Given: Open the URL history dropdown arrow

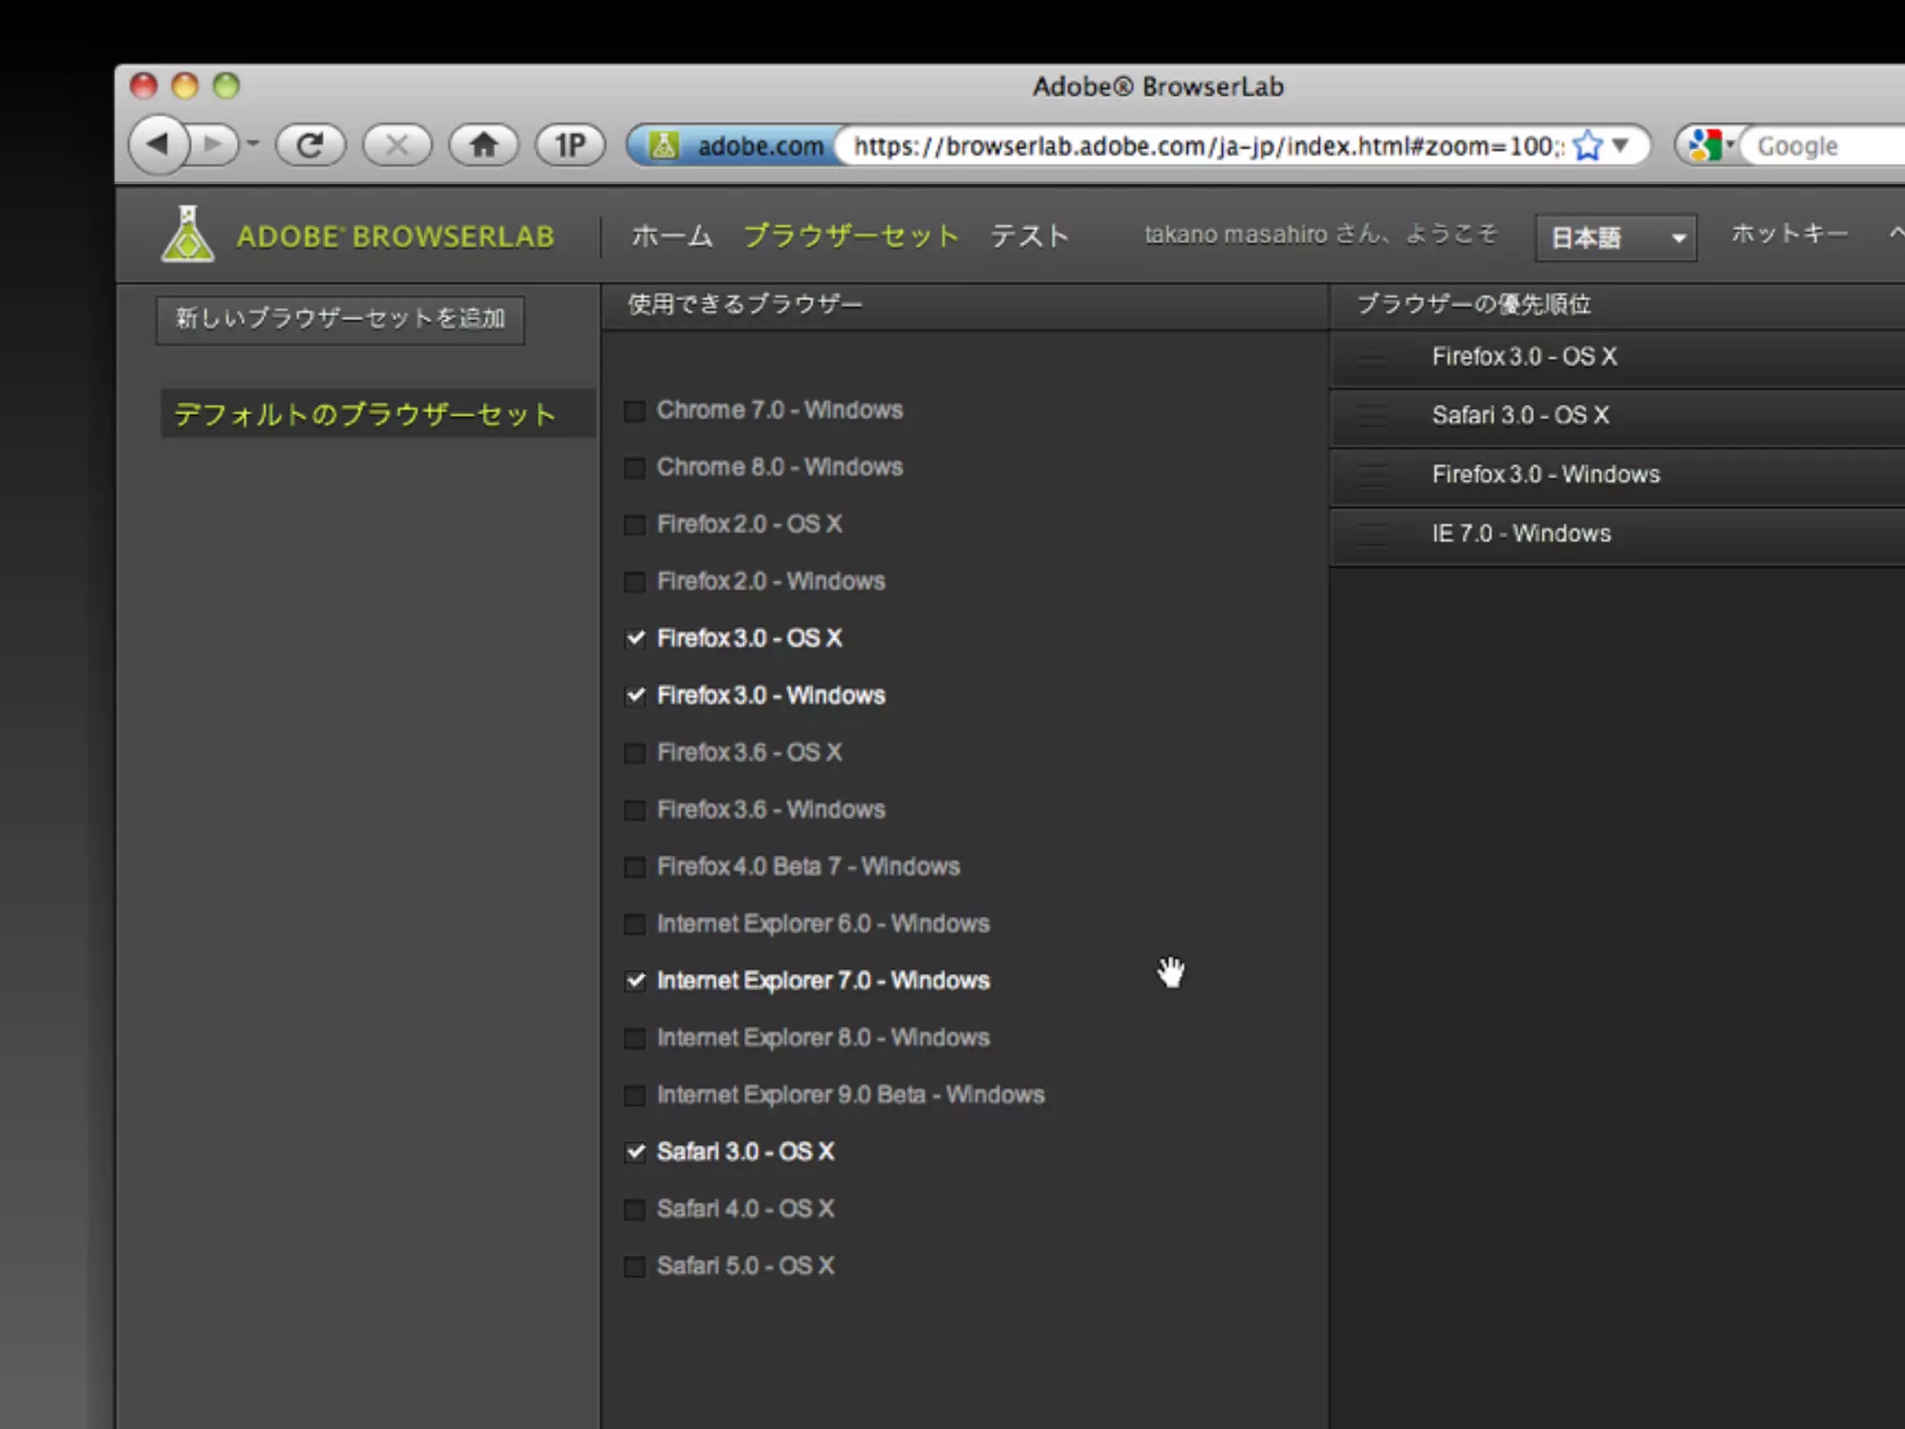Looking at the screenshot, I should [x=1620, y=146].
